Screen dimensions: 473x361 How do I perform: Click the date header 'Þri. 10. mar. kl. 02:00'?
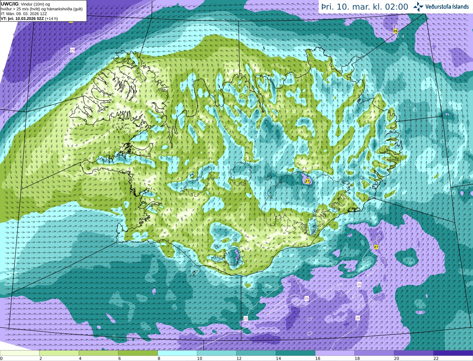364,7
